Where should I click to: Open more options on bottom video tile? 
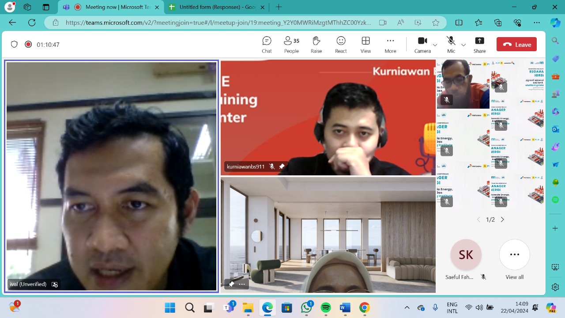[242, 284]
